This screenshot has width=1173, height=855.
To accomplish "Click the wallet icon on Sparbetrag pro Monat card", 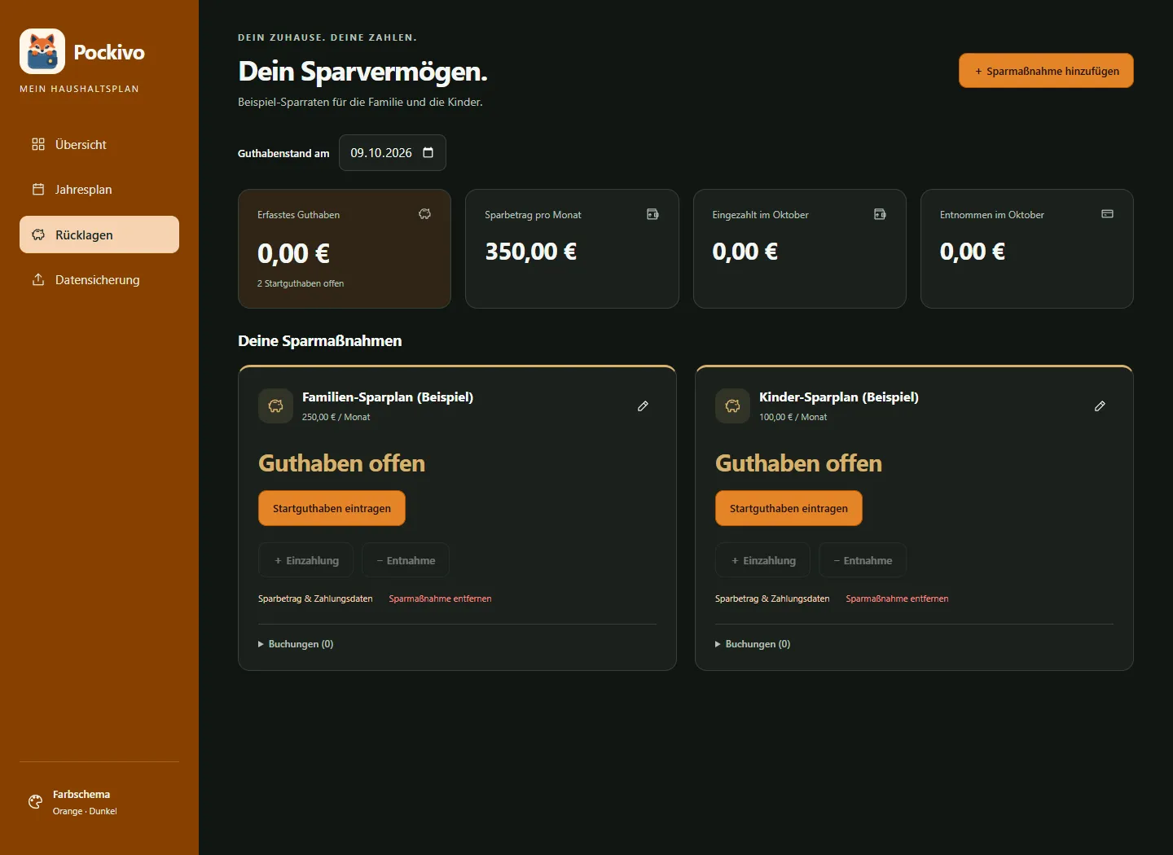I will point(652,214).
